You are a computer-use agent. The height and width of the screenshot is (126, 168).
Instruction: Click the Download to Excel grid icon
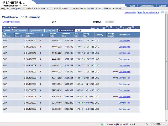coord(111,28)
